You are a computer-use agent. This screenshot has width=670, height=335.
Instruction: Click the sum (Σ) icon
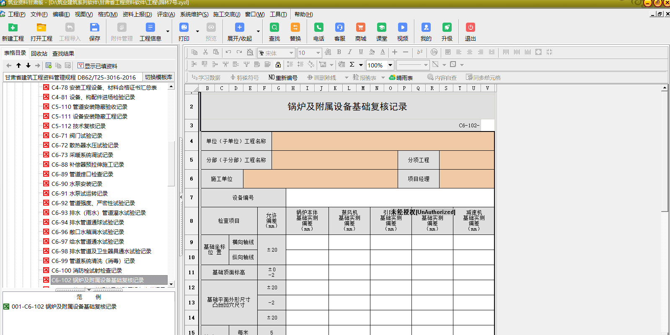click(x=352, y=64)
